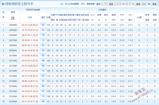Click the blue arrow icon beside 双色球历史上的今天
This screenshot has width=159, height=105.
coord(3,4)
